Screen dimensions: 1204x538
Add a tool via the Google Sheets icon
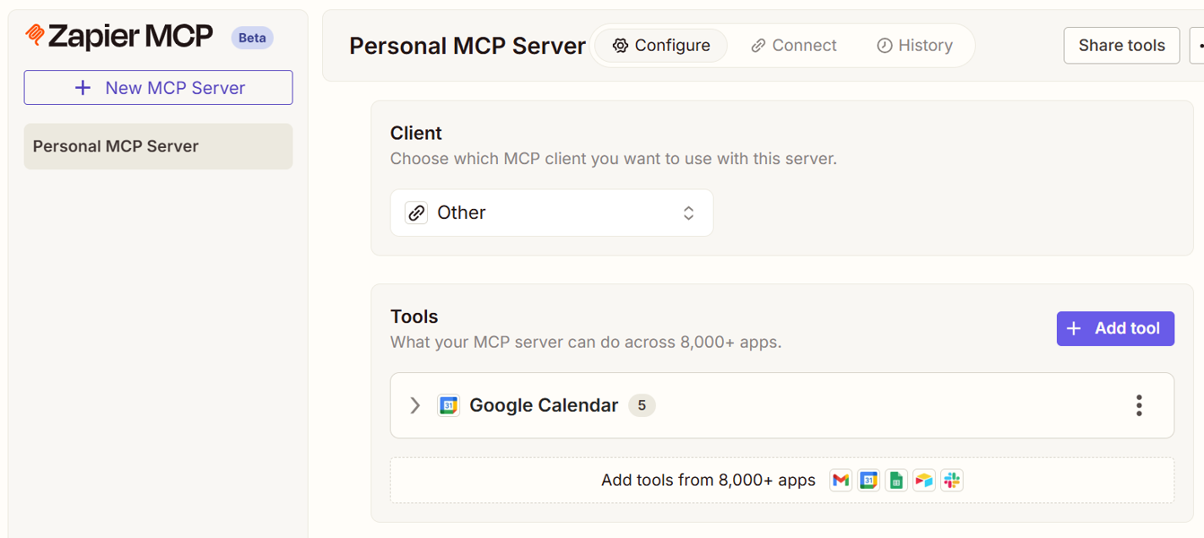coord(896,480)
